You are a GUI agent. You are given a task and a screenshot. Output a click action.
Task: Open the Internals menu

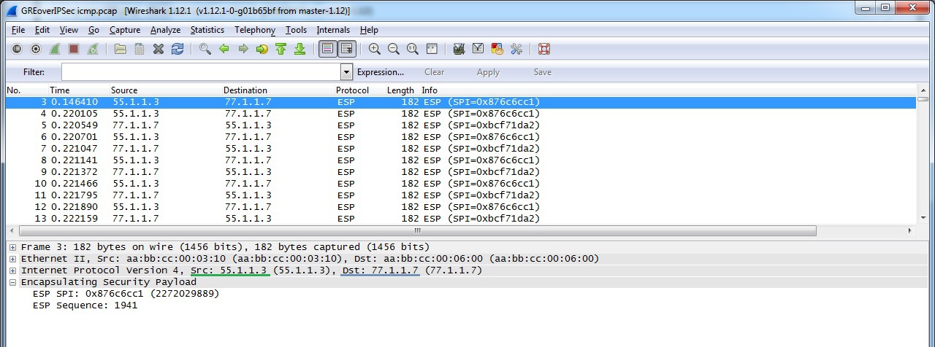coord(333,30)
